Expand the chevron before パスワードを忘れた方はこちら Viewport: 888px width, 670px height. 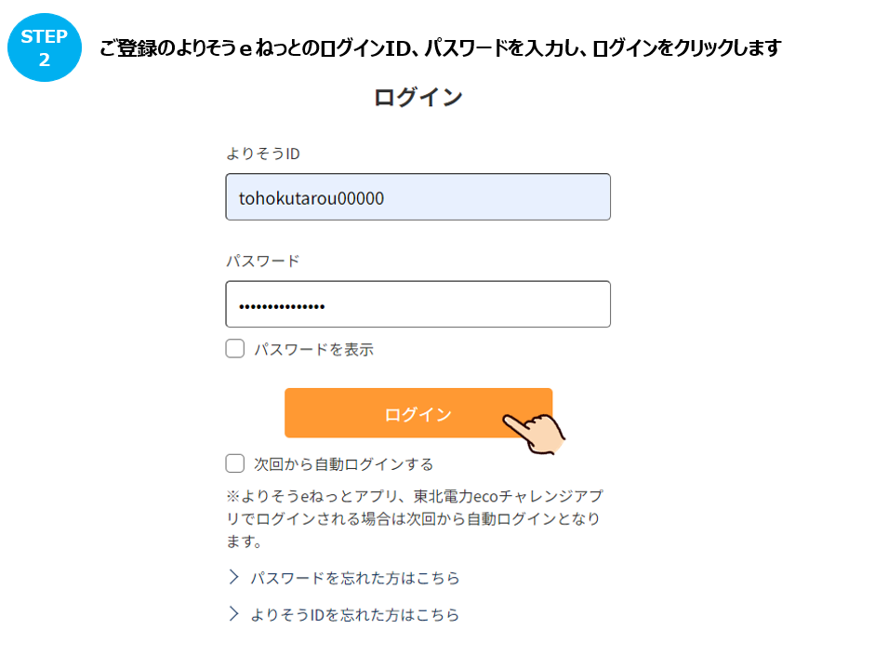[234, 577]
